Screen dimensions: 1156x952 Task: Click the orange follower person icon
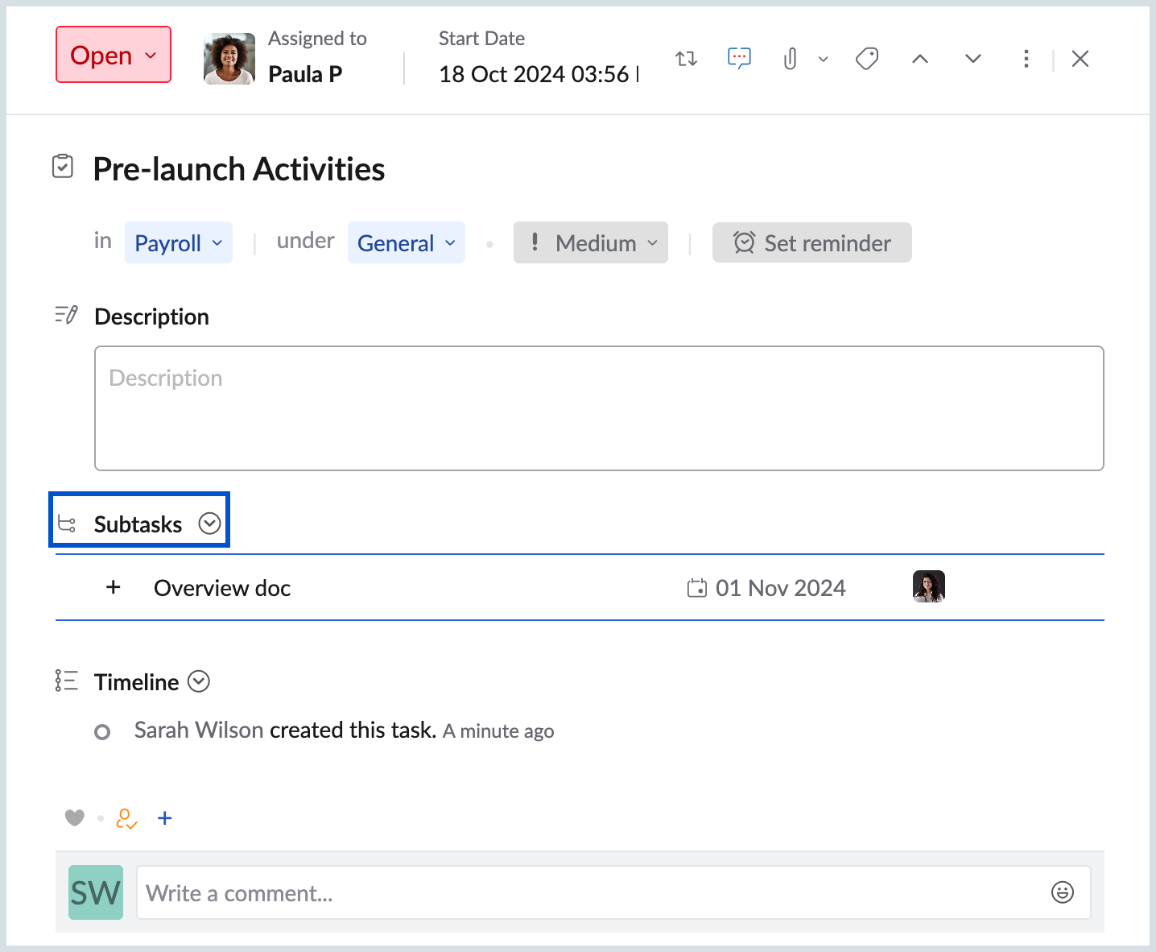pyautogui.click(x=126, y=818)
